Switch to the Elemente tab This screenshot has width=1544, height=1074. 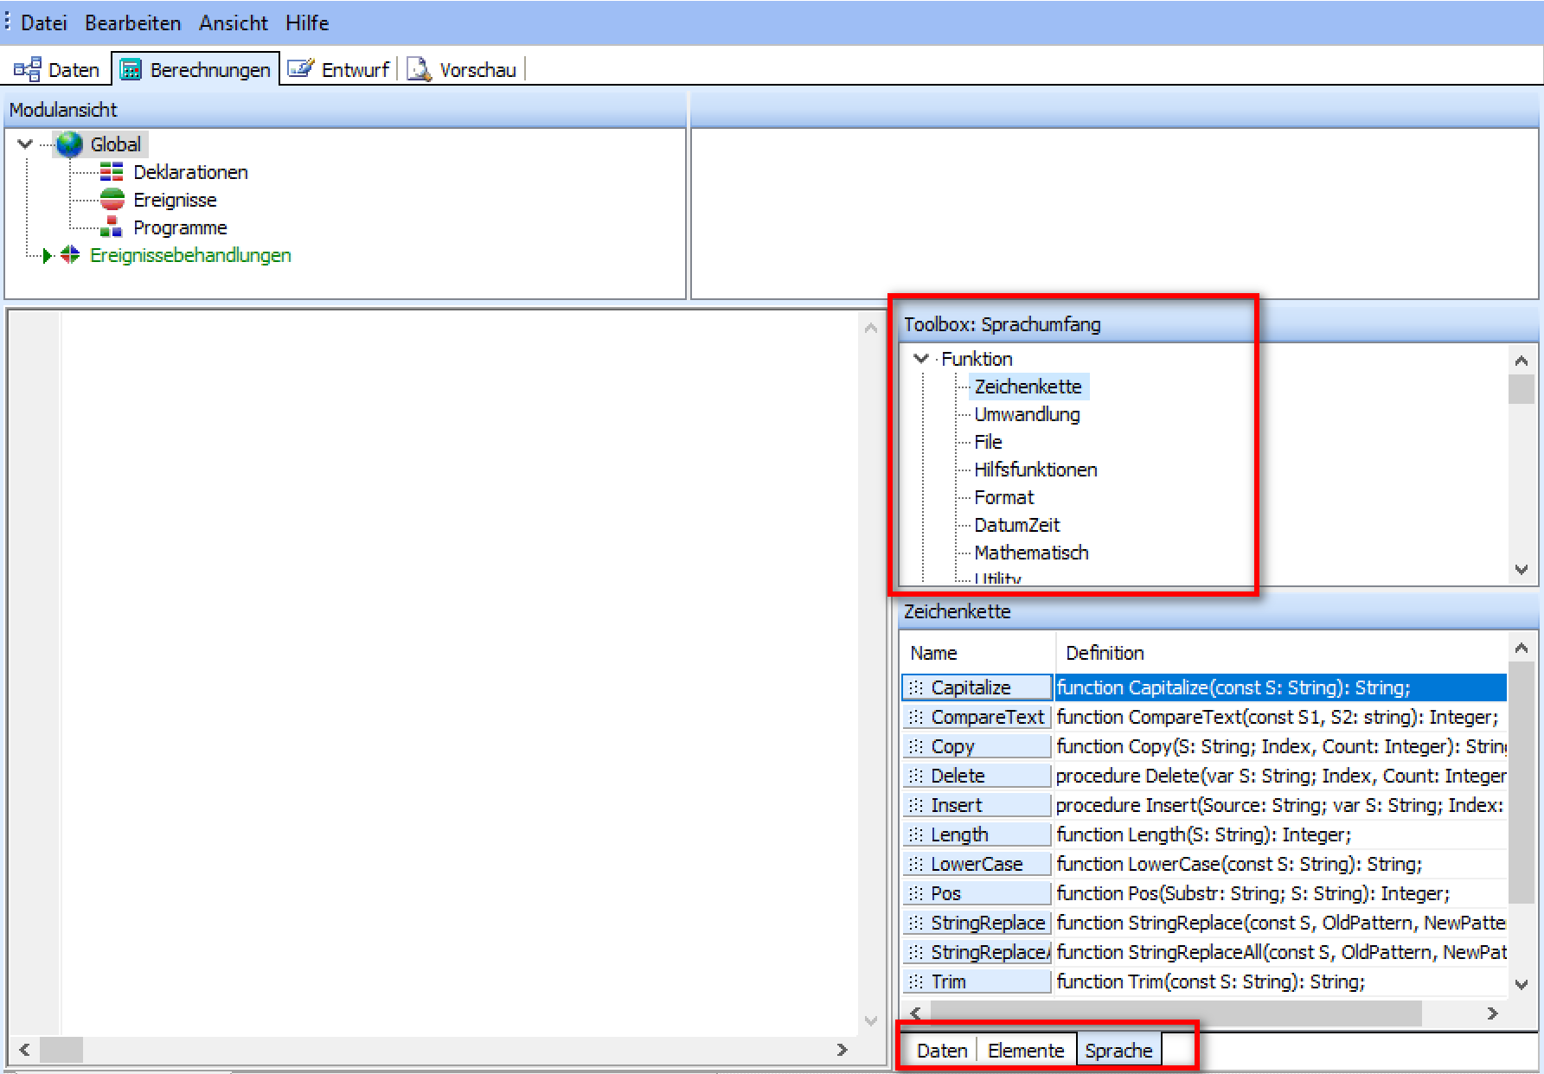(x=1026, y=1051)
